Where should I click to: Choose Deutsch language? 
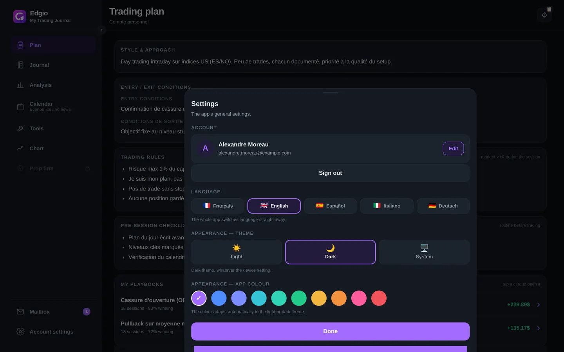click(443, 206)
